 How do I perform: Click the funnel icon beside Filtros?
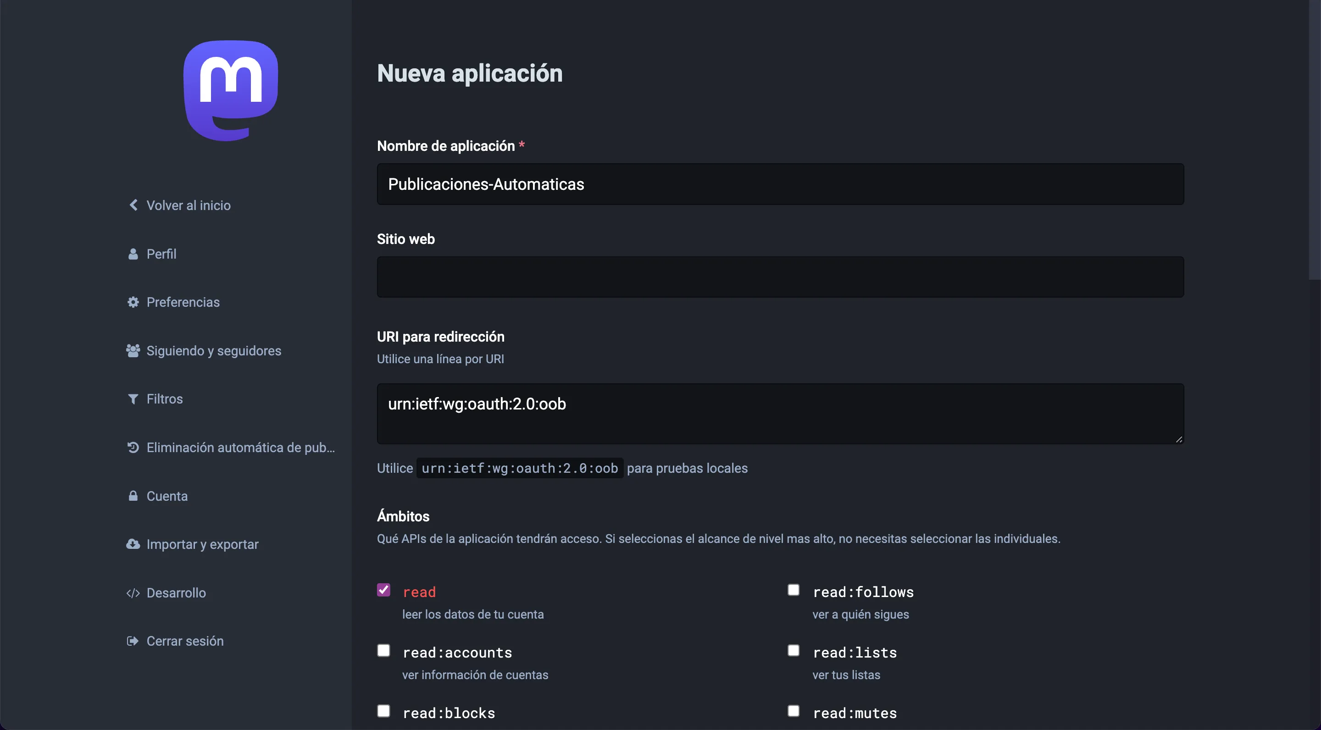tap(133, 399)
